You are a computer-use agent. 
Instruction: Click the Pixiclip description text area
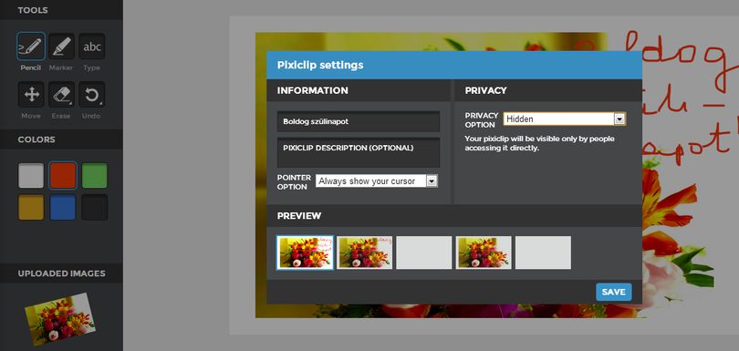(x=359, y=152)
